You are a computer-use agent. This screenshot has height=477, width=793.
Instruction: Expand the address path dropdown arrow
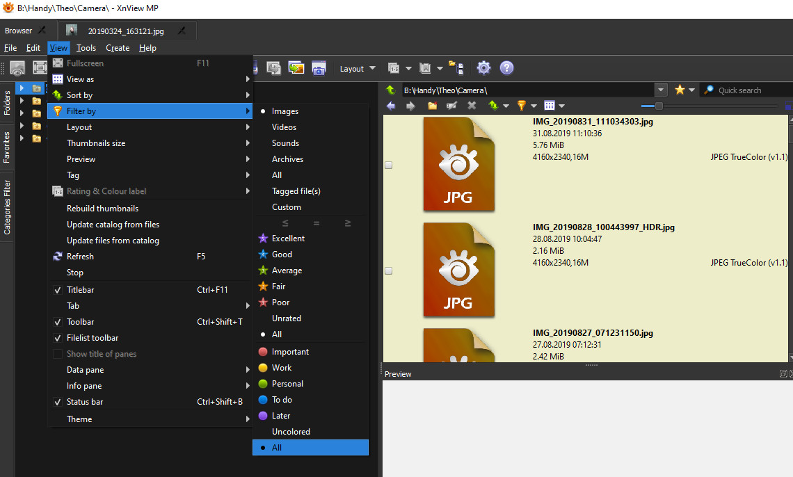coord(660,90)
